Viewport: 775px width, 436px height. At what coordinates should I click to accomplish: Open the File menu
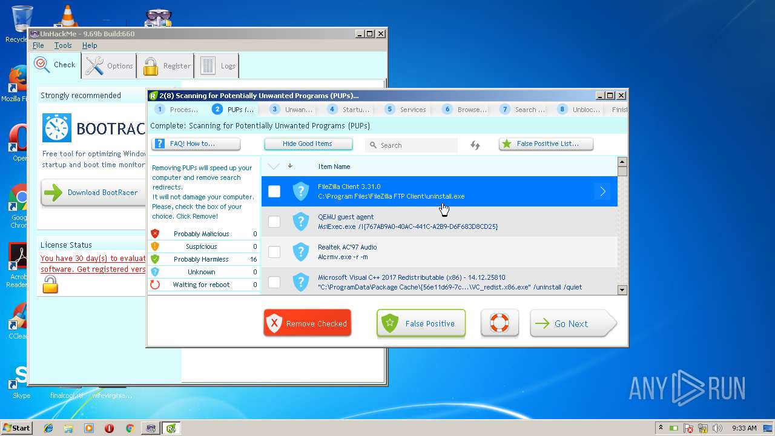[x=38, y=45]
